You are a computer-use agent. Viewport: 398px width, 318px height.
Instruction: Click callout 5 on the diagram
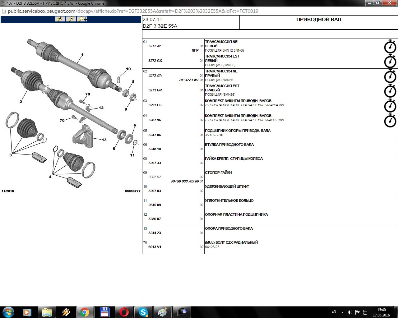[x=114, y=149]
